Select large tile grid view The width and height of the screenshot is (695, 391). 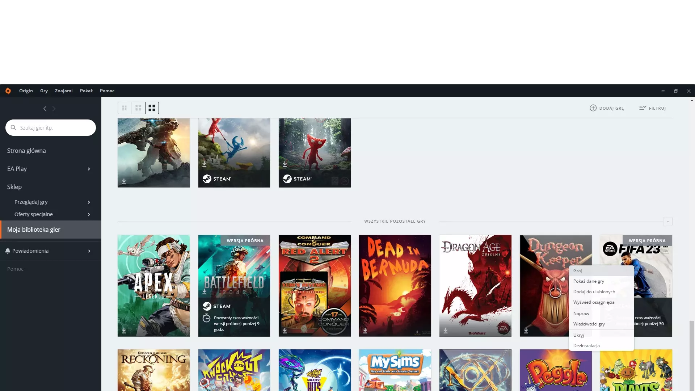pyautogui.click(x=152, y=108)
